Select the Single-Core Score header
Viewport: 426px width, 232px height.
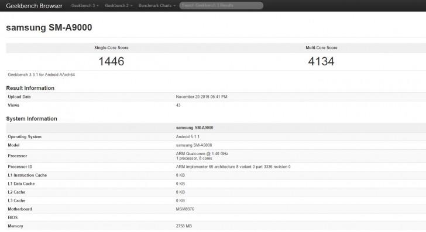coord(111,48)
